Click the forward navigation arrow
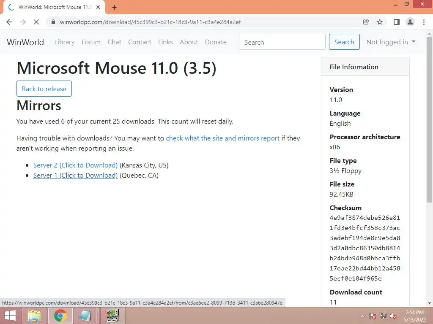Image resolution: width=433 pixels, height=324 pixels. (x=23, y=22)
